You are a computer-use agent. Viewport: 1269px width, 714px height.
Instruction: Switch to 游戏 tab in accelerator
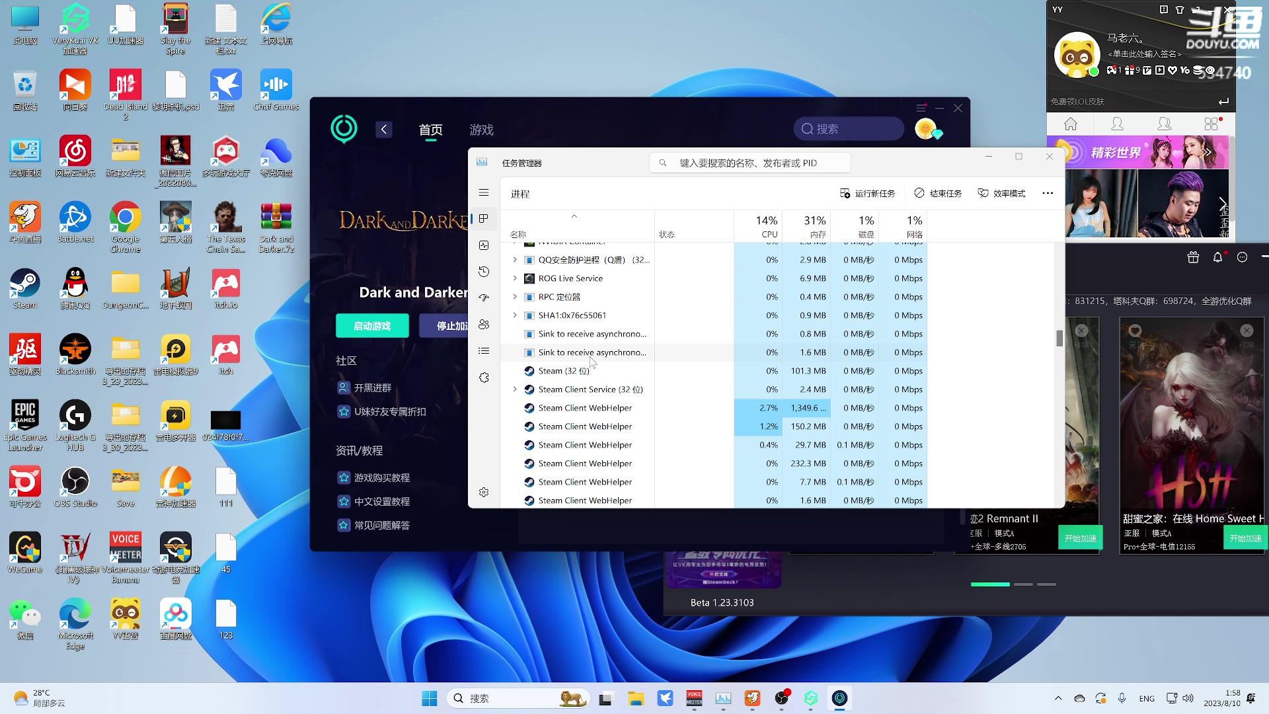tap(482, 130)
